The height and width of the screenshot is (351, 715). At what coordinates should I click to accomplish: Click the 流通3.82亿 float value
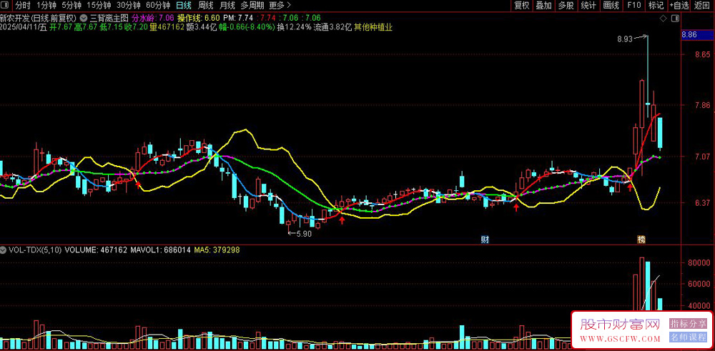tap(333, 27)
